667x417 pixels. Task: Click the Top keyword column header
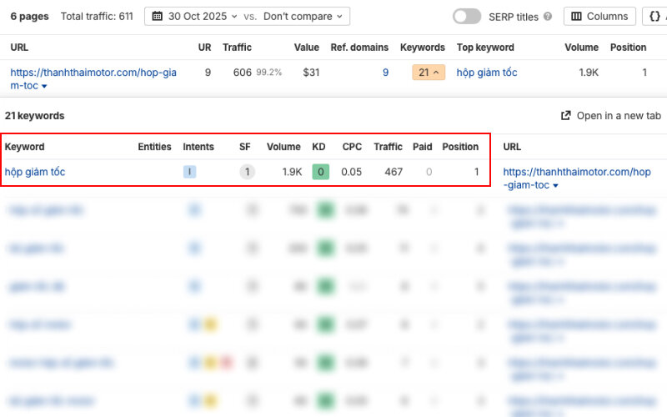pyautogui.click(x=485, y=48)
